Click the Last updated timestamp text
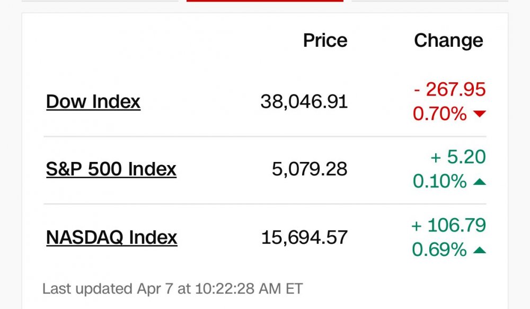This screenshot has width=530, height=309. click(x=172, y=289)
